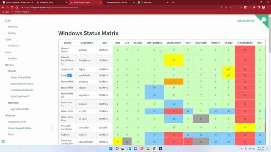Open the browser home page
Image resolution: width=271 pixels, height=152 pixels.
coord(17,8)
